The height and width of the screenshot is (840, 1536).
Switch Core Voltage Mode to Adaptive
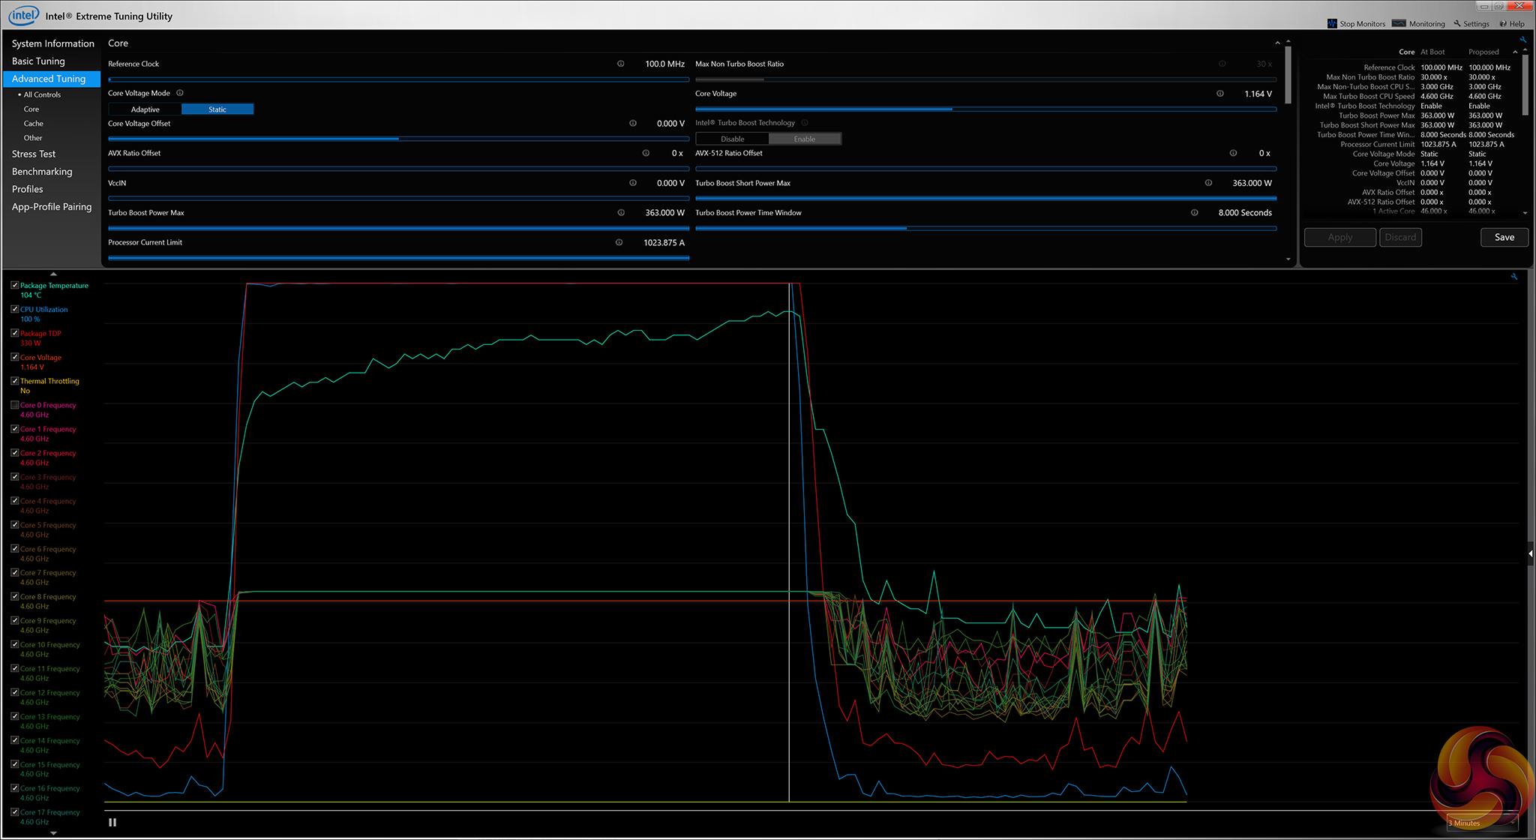point(145,109)
